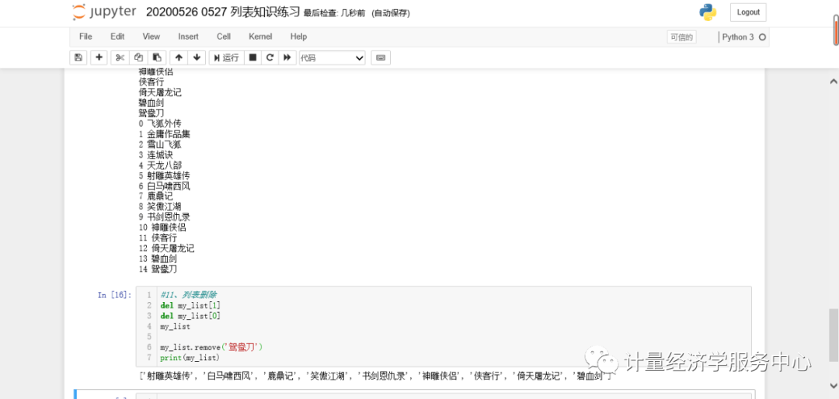The width and height of the screenshot is (839, 399).
Task: Click output line 0 飞狐外传
Action: 159,123
